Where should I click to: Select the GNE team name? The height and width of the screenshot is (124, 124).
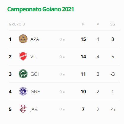tap(35, 92)
